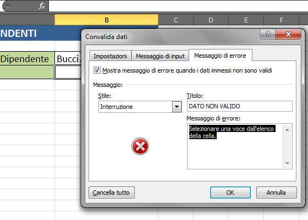Toggle Mostra messaggio di errore checkbox

[x=97, y=70]
